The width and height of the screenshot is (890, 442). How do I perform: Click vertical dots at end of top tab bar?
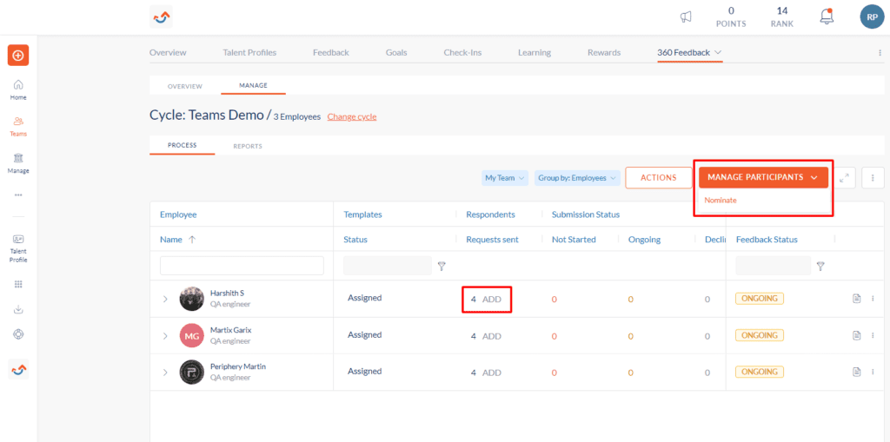coord(880,52)
